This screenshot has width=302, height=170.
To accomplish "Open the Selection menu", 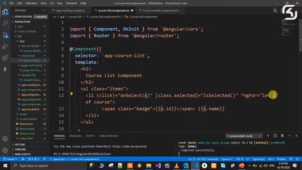I will (31, 3).
